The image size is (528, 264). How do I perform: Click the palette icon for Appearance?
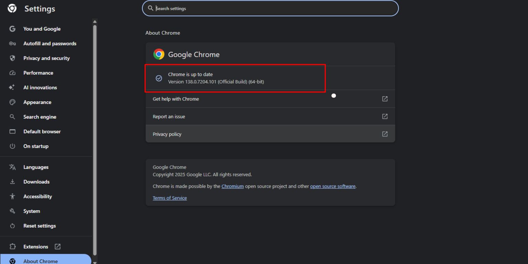coord(12,102)
